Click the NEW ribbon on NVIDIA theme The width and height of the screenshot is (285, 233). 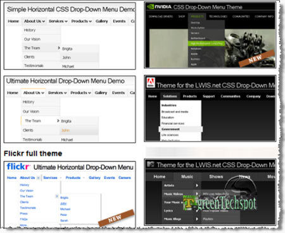click(256, 58)
